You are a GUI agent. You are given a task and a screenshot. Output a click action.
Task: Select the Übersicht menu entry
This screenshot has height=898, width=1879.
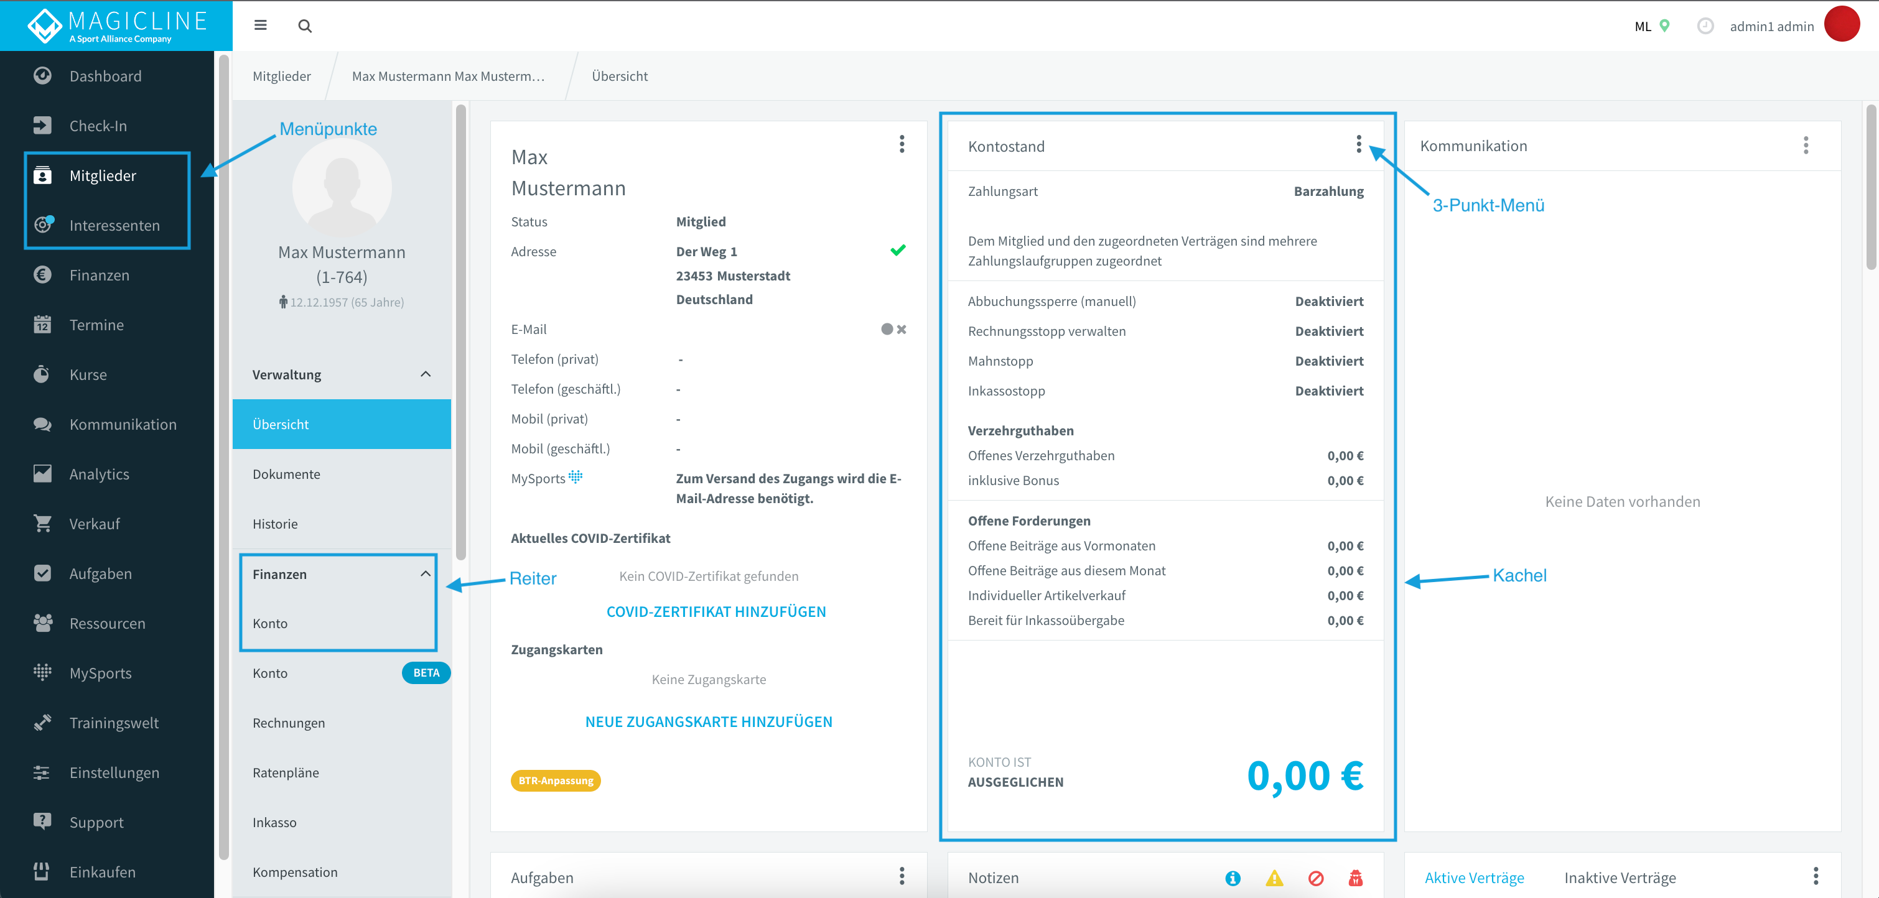coord(342,424)
